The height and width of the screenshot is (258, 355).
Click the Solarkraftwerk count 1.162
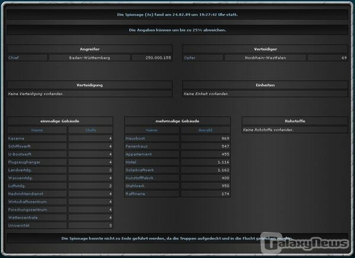point(223,170)
